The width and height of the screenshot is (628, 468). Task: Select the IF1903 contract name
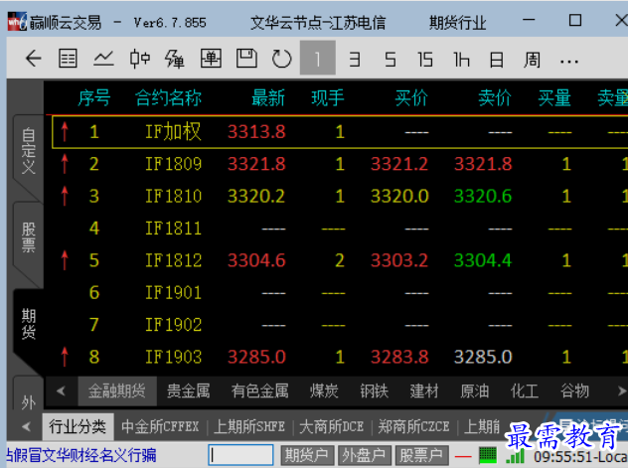click(174, 357)
